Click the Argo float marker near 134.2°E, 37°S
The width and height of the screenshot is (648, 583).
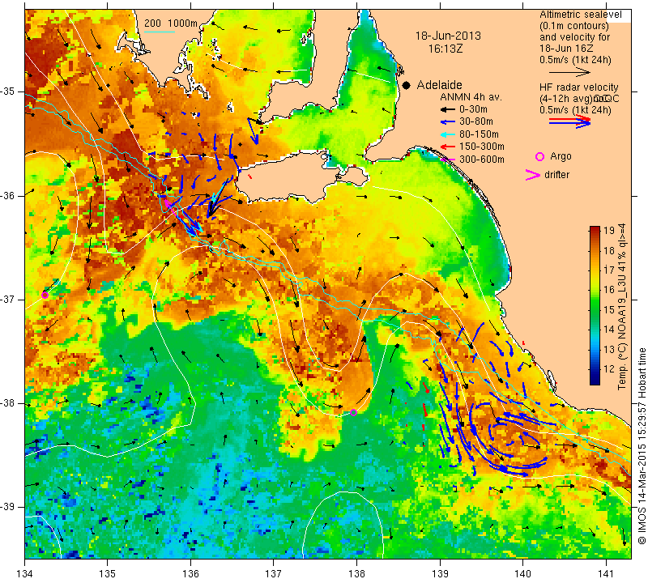coord(45,295)
